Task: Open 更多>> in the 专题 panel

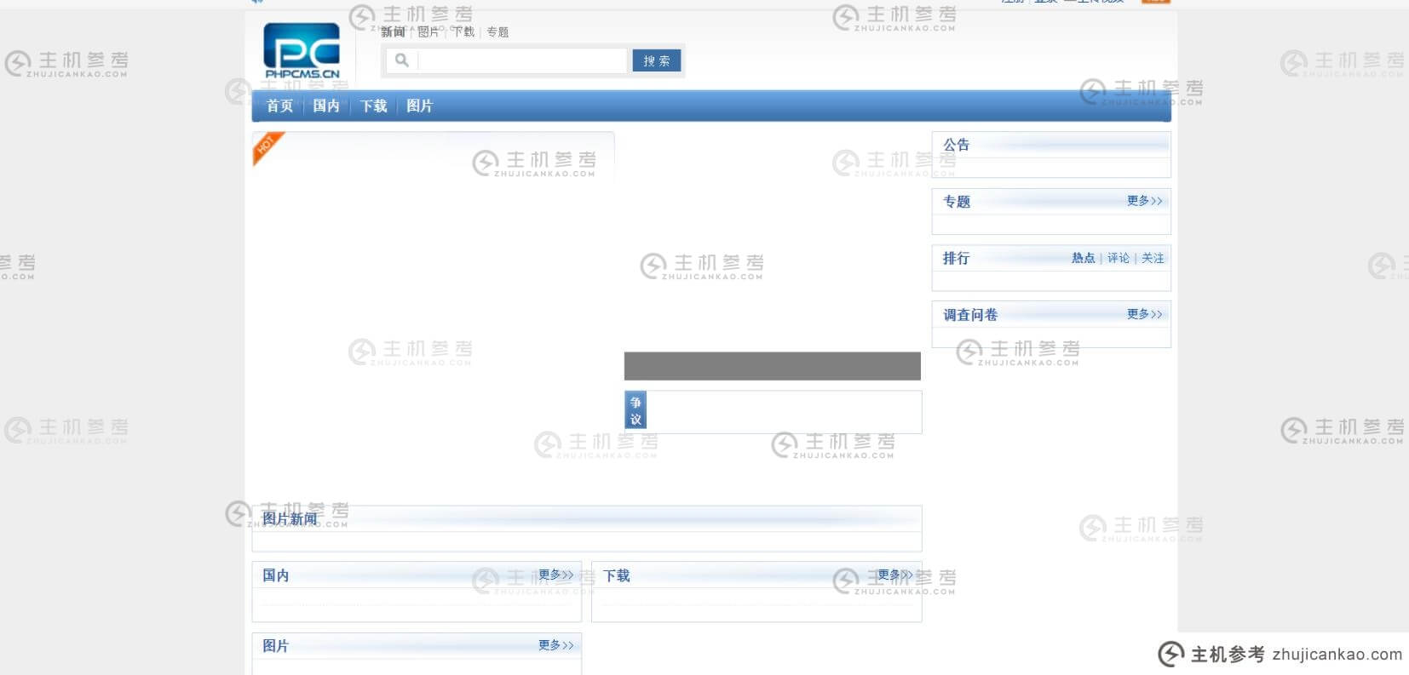Action: point(1145,201)
